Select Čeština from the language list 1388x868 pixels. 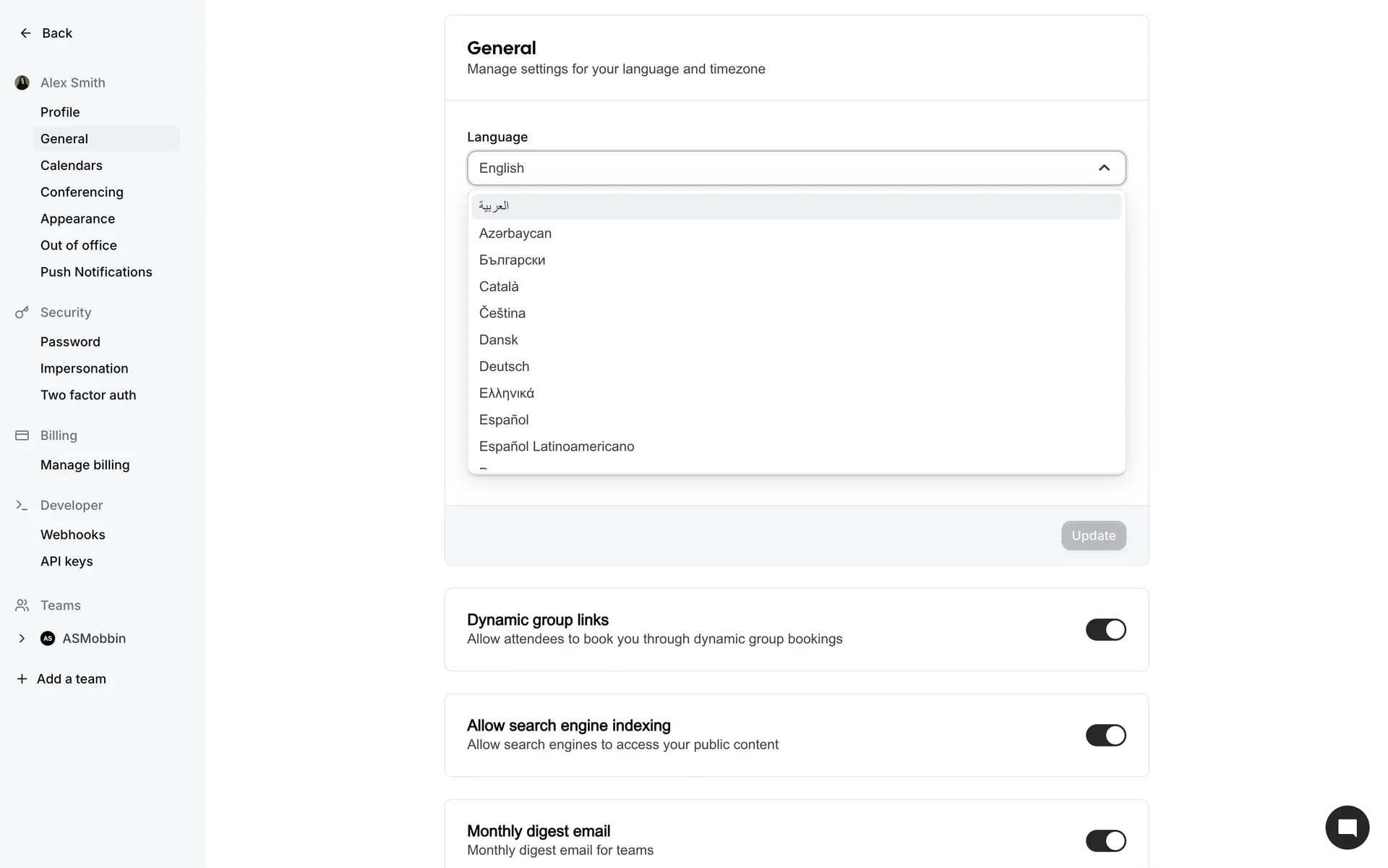(x=502, y=314)
